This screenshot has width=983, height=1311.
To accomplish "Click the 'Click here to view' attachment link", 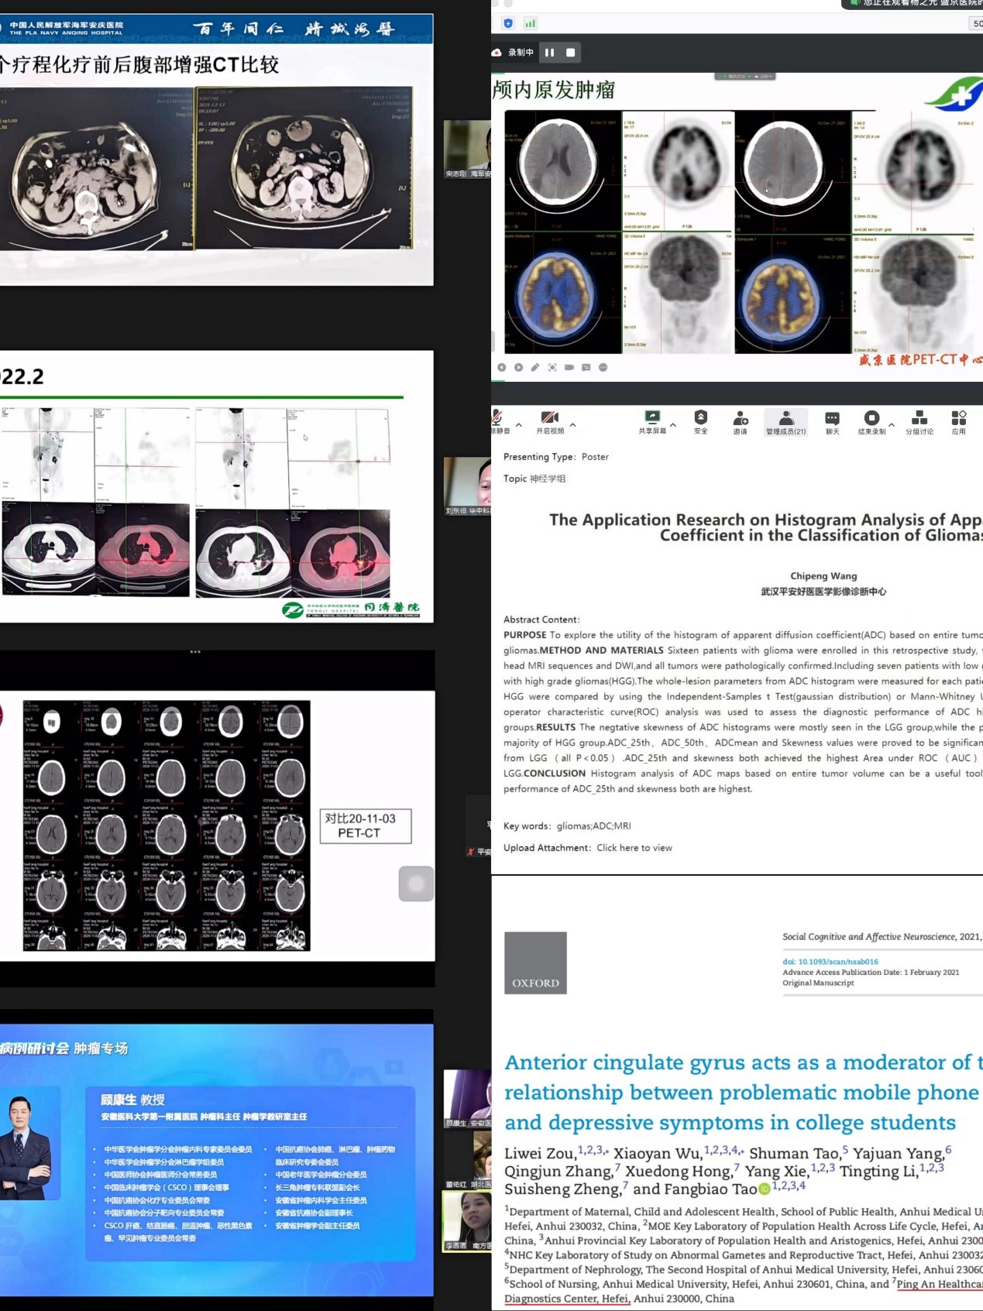I will pyautogui.click(x=634, y=848).
